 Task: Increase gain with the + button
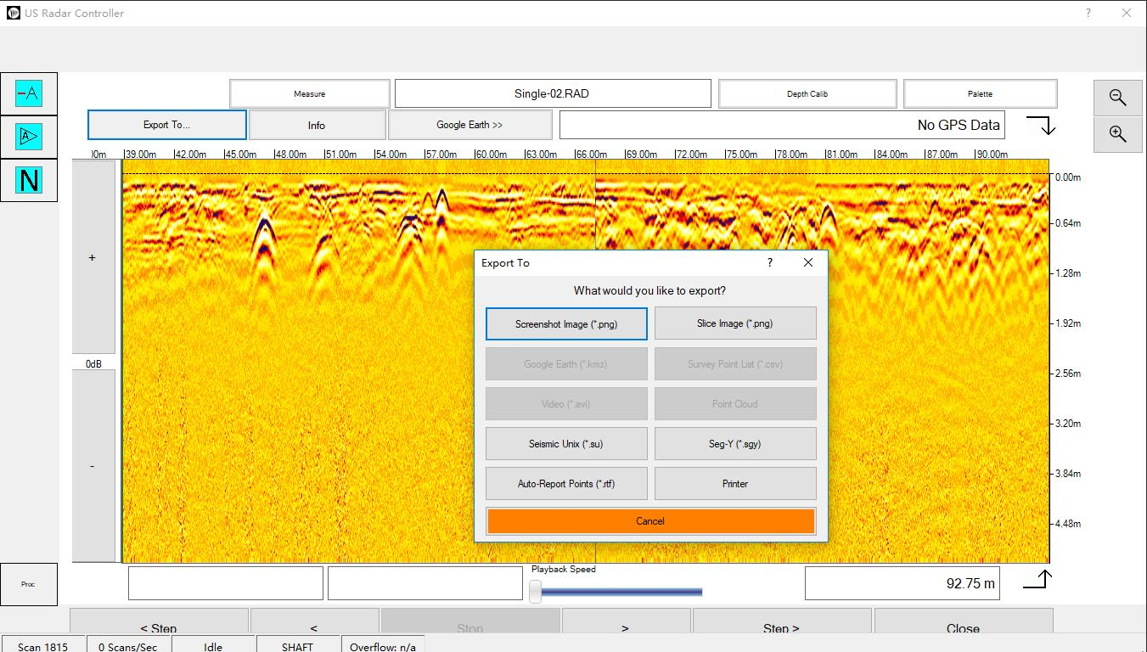click(x=93, y=257)
